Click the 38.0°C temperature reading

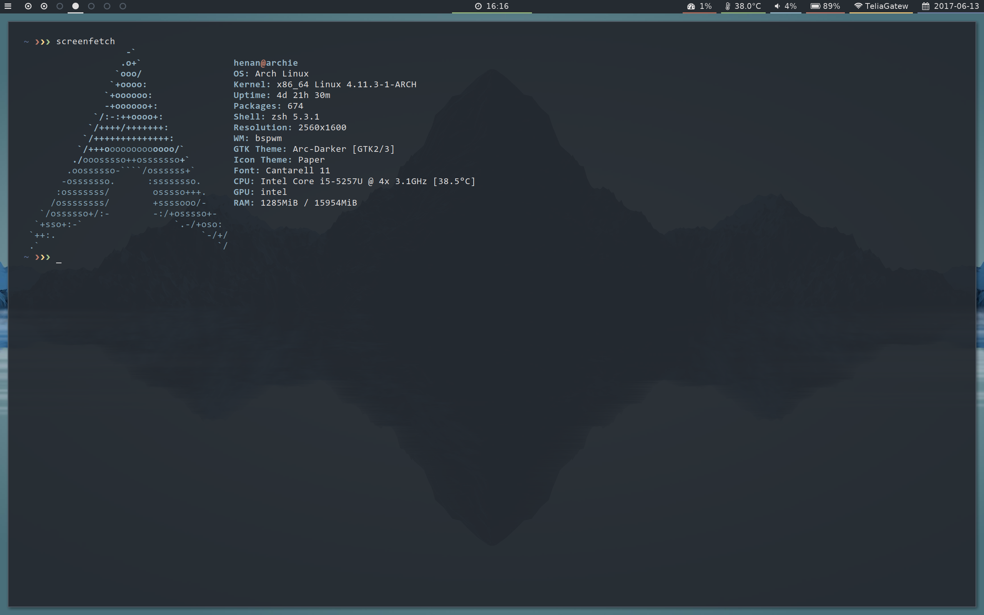pos(747,6)
